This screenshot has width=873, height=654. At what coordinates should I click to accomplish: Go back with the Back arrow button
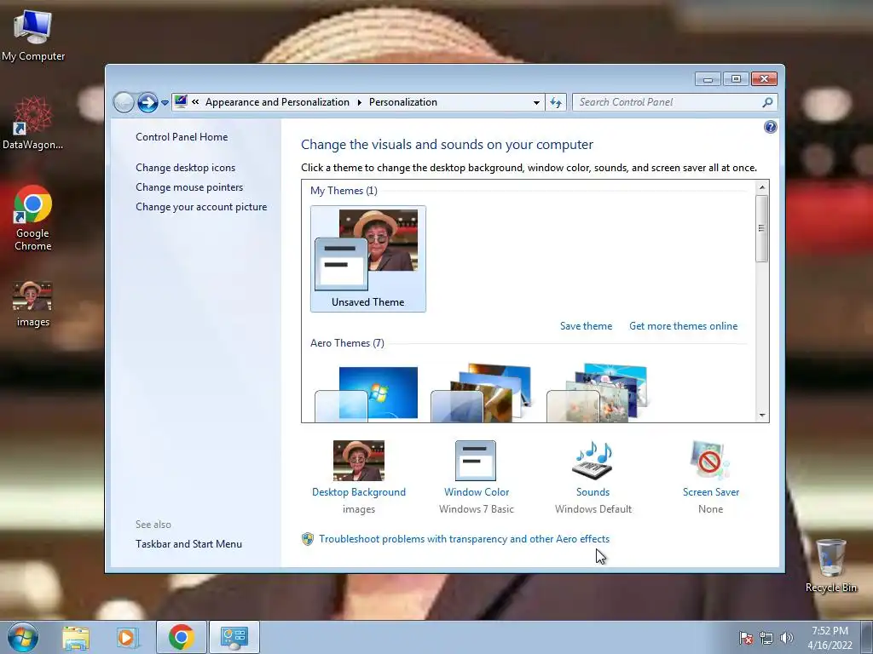tap(124, 102)
